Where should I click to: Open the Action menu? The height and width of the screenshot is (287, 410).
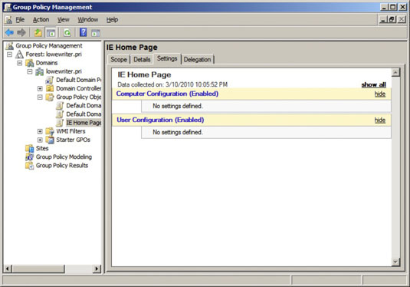click(x=41, y=20)
